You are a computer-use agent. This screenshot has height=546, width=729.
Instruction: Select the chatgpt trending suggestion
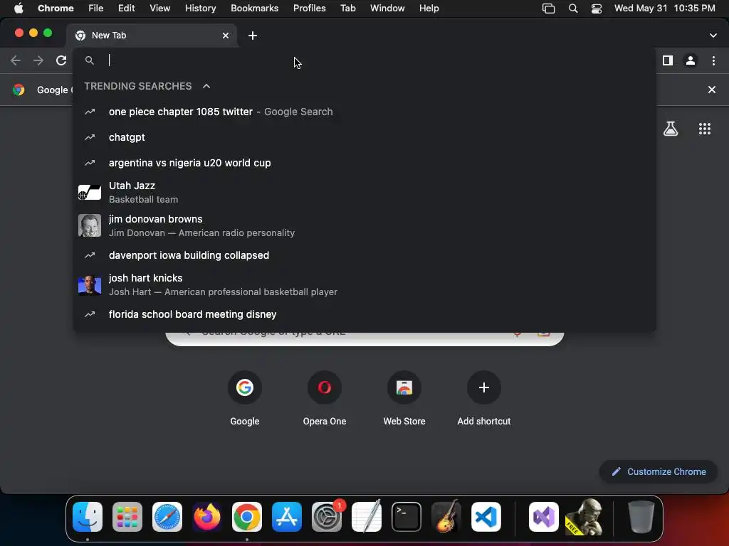pyautogui.click(x=364, y=137)
